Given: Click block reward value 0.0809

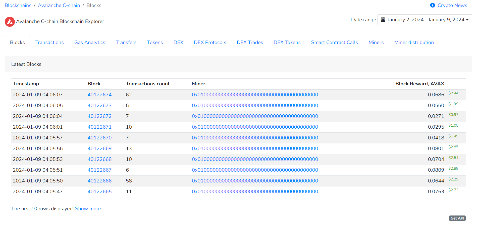Looking at the screenshot, I should (436, 170).
